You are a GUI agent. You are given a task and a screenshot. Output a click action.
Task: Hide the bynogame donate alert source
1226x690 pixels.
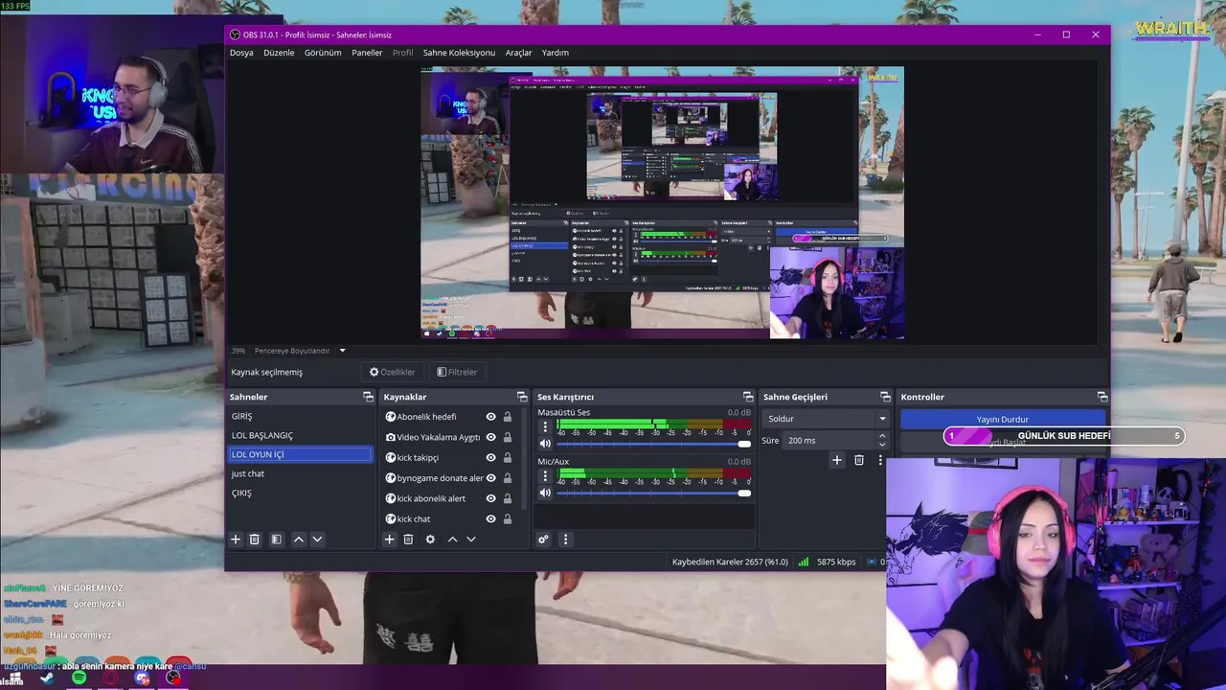490,478
